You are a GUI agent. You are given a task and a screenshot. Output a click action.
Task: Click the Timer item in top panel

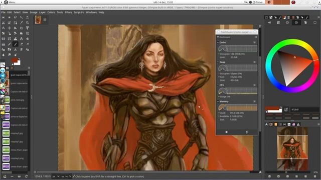pos(258,2)
